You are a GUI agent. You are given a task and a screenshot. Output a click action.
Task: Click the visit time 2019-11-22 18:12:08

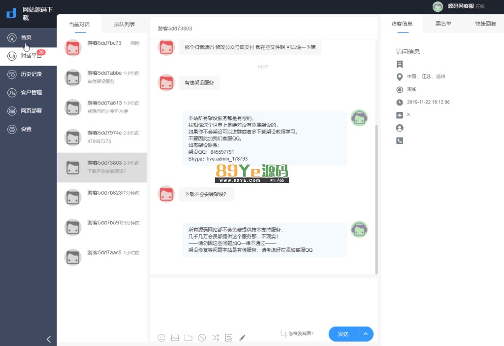click(429, 102)
